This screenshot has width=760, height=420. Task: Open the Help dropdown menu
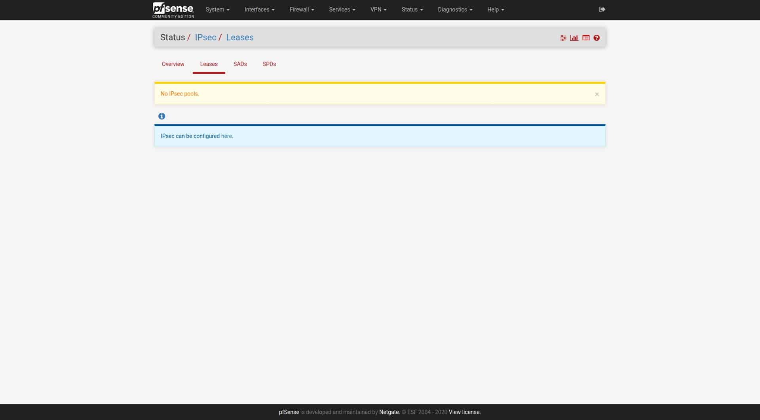tap(496, 9)
